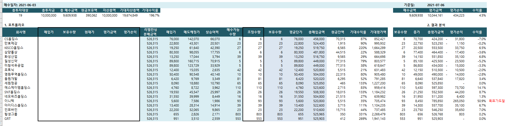Click the 조정수량 column header

point(253,32)
